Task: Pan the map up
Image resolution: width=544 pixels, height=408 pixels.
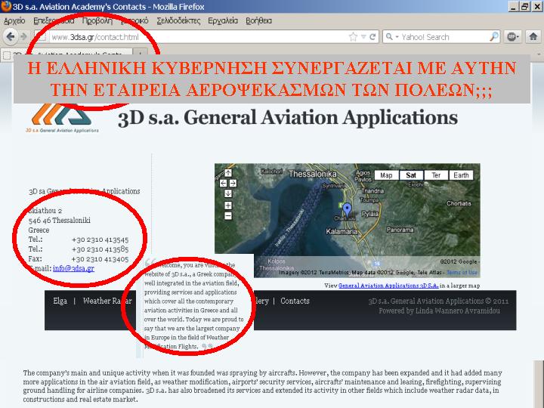Action: (228, 173)
